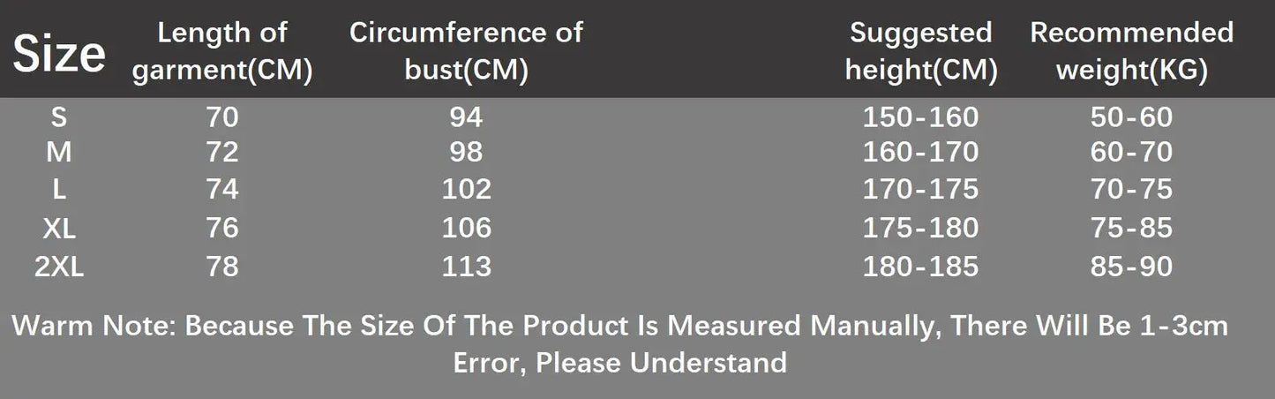Click garment length value 78

pyautogui.click(x=222, y=266)
